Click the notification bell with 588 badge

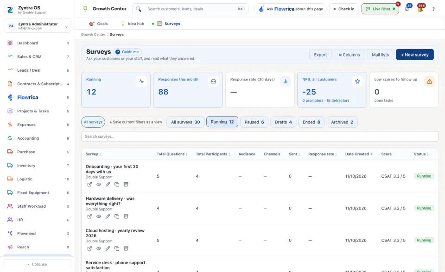tap(420, 9)
